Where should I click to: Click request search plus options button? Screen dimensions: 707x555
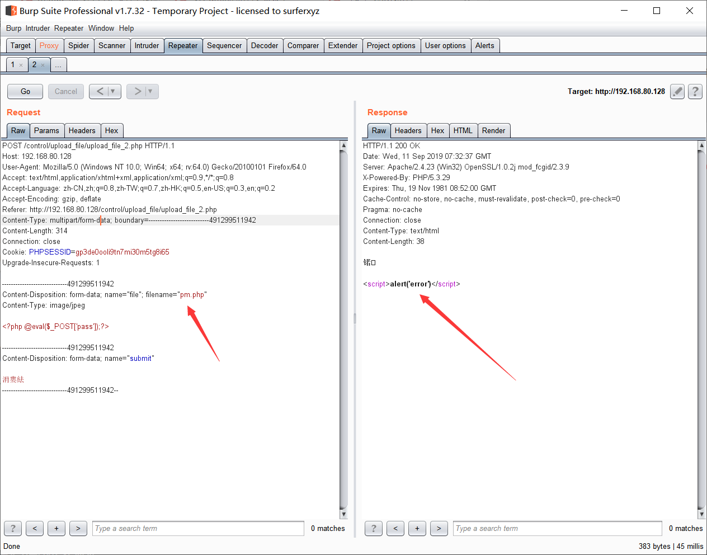click(56, 528)
